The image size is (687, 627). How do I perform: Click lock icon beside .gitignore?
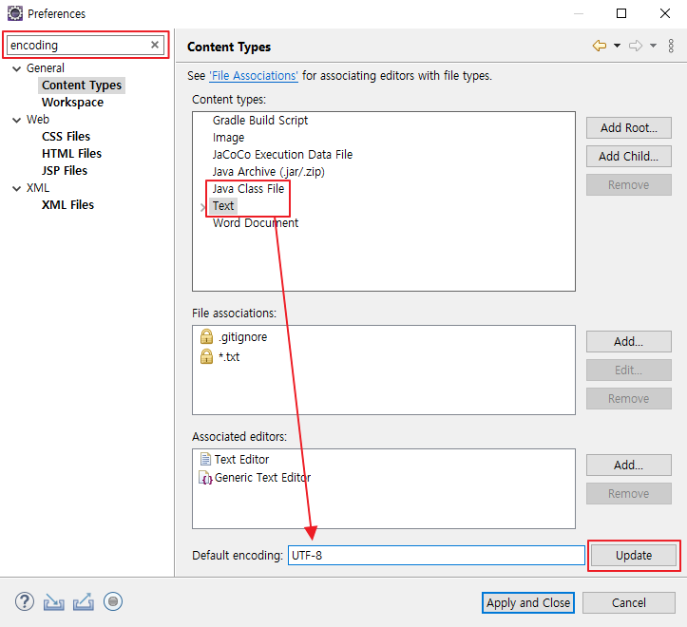pos(206,337)
